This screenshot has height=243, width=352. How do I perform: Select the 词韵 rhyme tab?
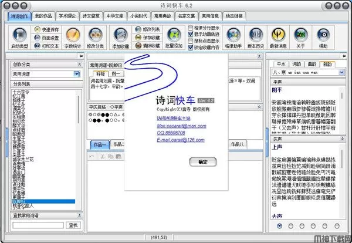coord(296,64)
